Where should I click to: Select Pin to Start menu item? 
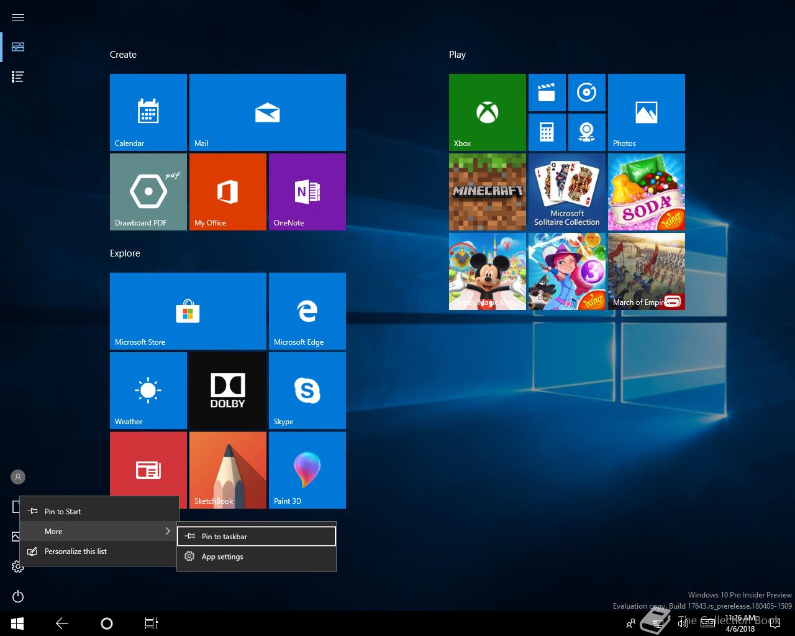coord(99,511)
